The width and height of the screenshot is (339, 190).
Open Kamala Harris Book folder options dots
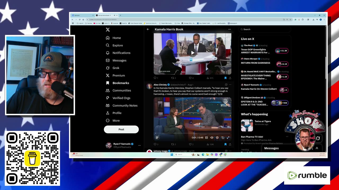click(229, 29)
